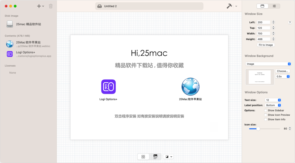Click the Fit to Image button
The height and width of the screenshot is (163, 295).
tap(266, 45)
